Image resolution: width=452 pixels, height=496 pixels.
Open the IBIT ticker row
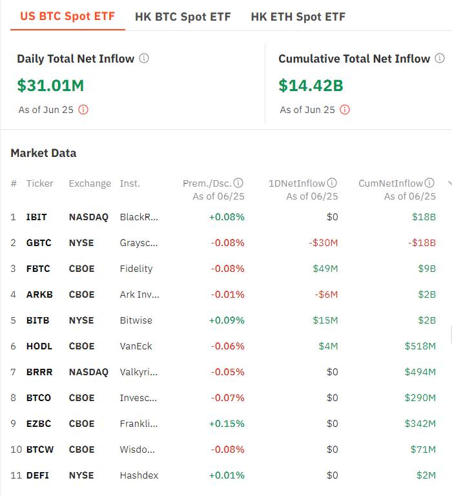(223, 217)
